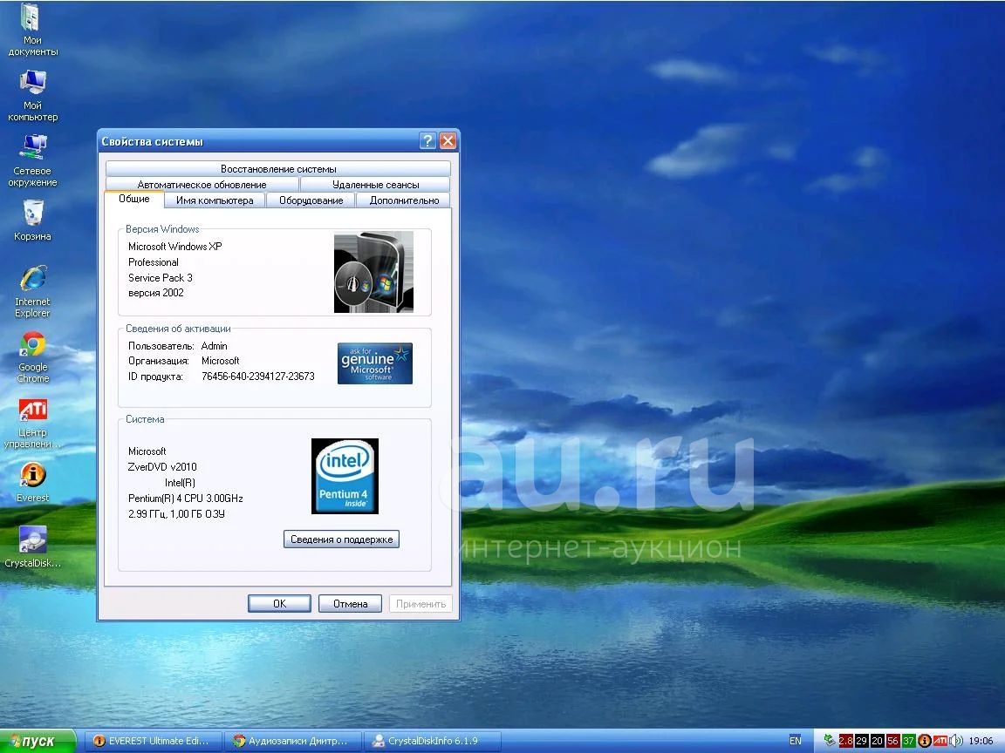This screenshot has height=753, width=1005.
Task: Click the Отмена button
Action: pos(350,604)
